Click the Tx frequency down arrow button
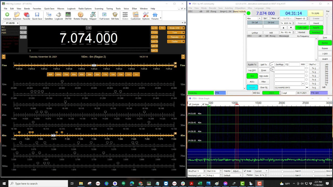Viewport: 333px width, 187px height. (x=291, y=28)
